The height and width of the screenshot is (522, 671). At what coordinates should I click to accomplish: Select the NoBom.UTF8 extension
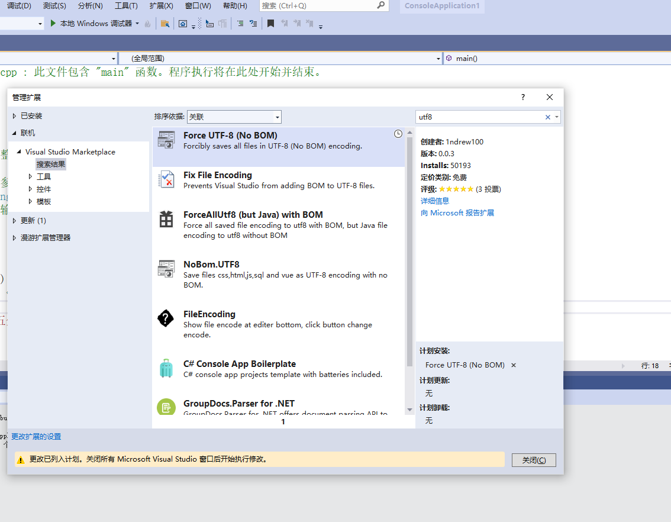pos(278,281)
